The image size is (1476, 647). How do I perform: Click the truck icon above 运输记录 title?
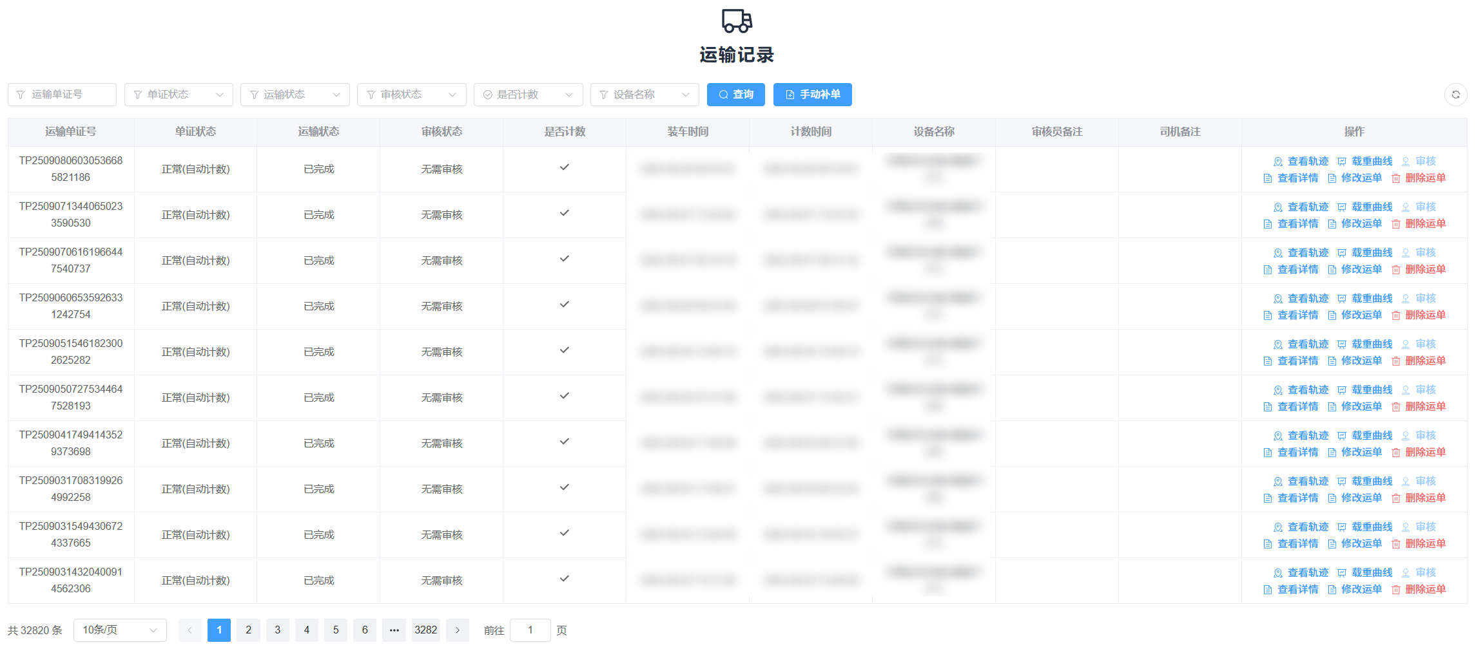(x=736, y=21)
